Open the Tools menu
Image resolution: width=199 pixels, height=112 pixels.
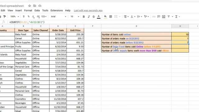(x=45, y=11)
